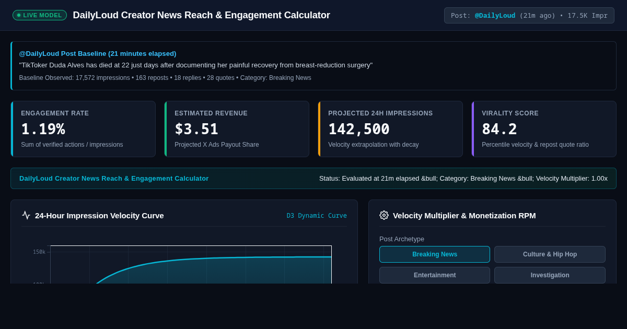
Task: Click the Estimated Revenue card
Action: tap(237, 129)
